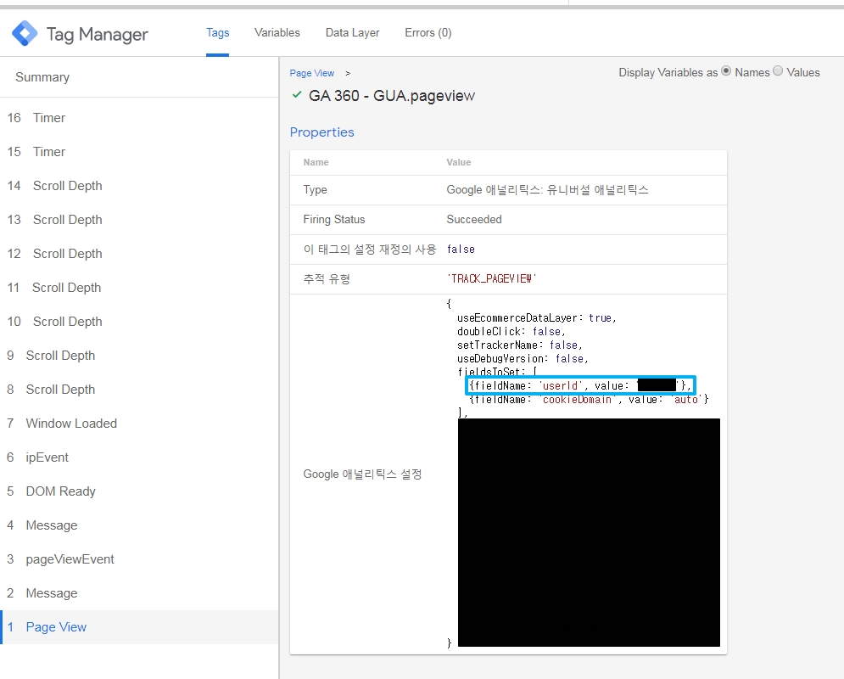Select the Names radio button

[x=726, y=70]
